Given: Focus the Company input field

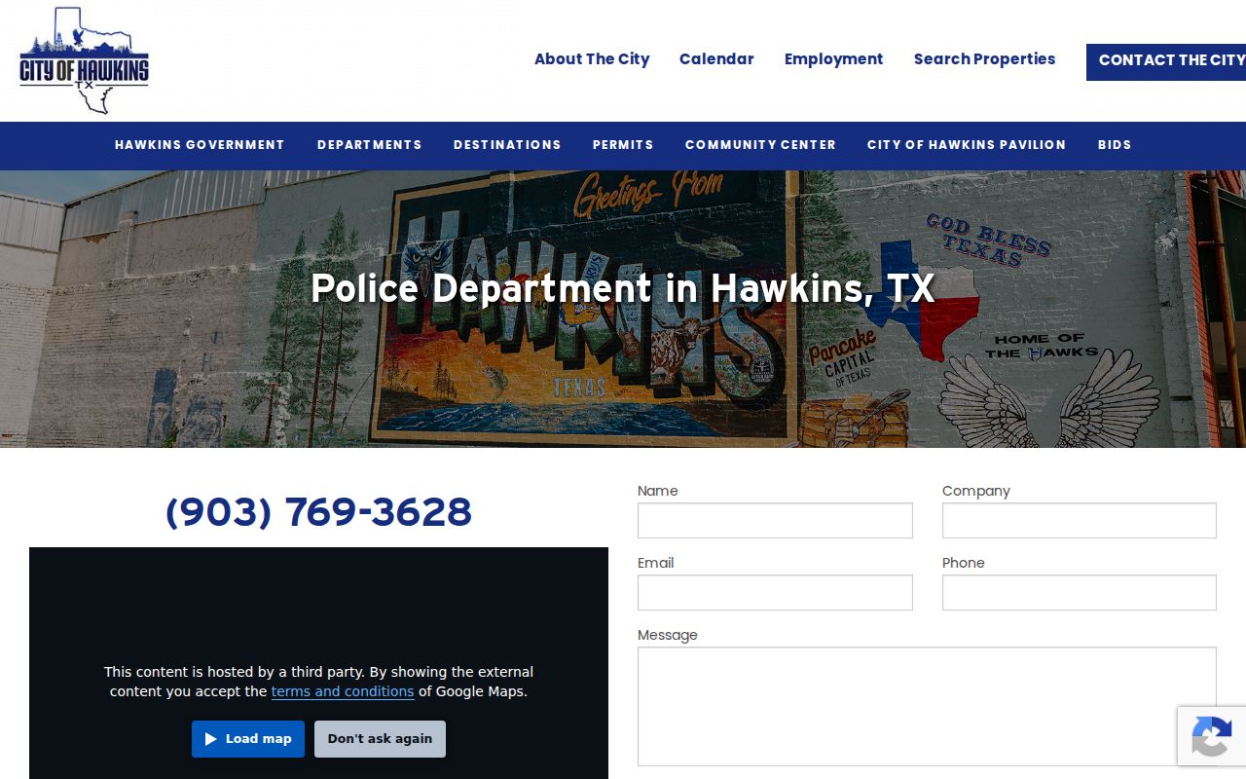Looking at the screenshot, I should point(1080,521).
